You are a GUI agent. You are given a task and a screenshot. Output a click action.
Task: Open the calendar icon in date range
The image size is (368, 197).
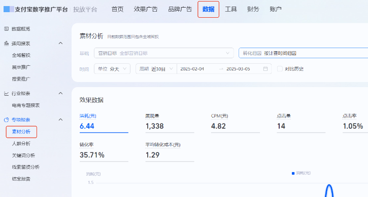click(265, 69)
